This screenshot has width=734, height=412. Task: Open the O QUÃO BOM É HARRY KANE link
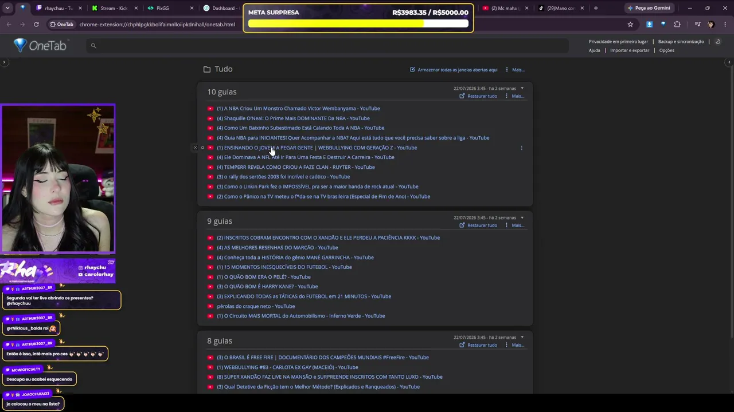pos(267,287)
